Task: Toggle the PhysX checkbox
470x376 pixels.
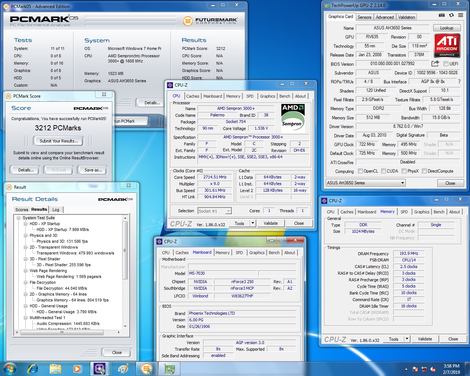Action: point(404,171)
